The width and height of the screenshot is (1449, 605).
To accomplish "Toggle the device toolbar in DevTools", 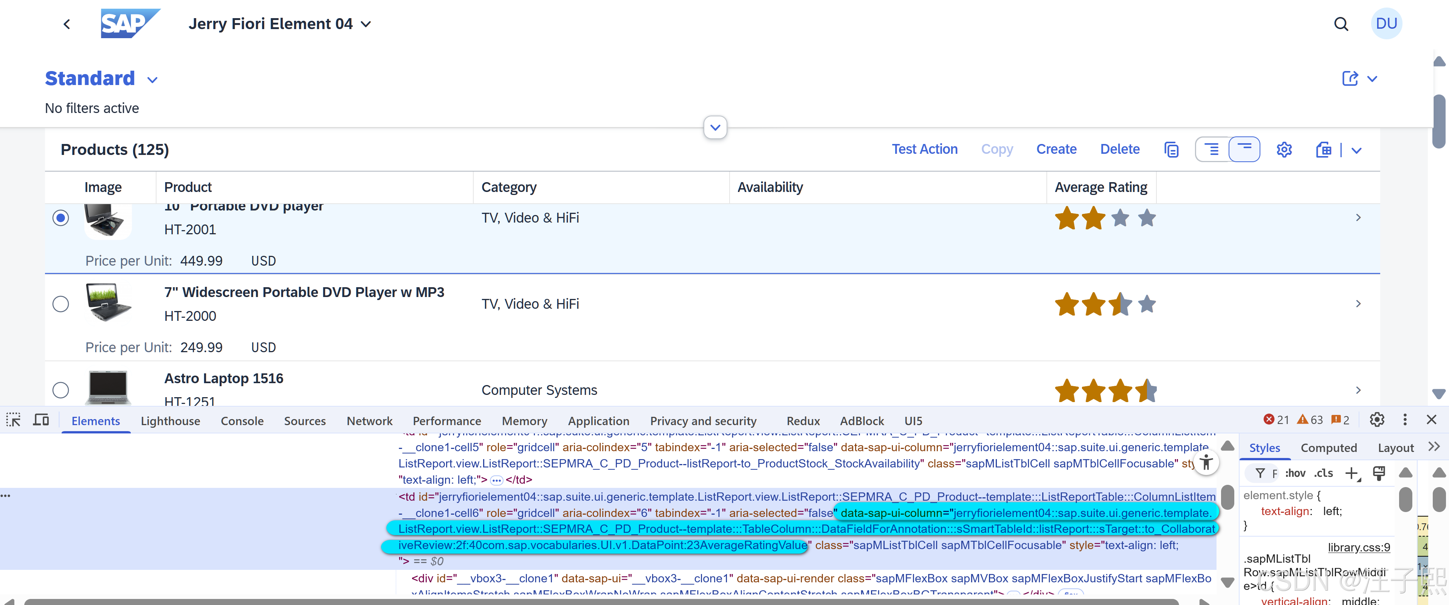I will 40,419.
